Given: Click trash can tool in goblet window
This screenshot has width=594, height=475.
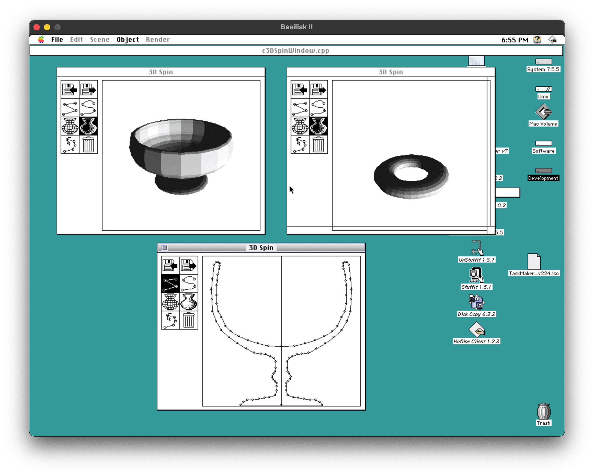Looking at the screenshot, I should (189, 320).
